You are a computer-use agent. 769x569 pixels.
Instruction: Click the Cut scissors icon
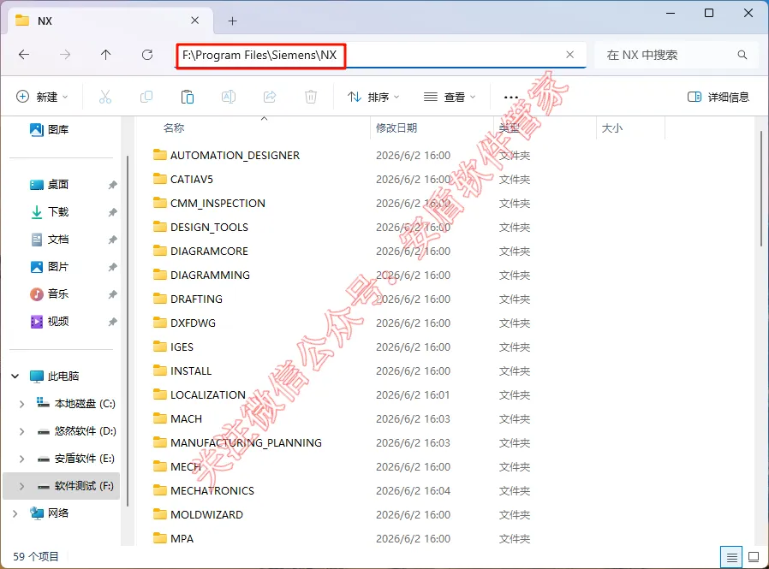click(x=105, y=97)
